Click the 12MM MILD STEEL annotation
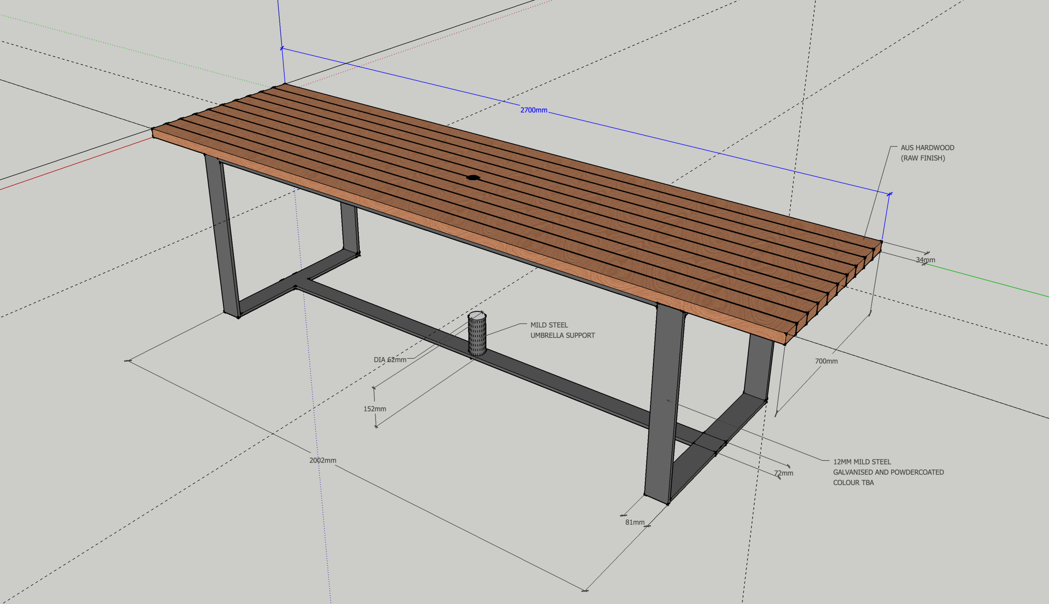The width and height of the screenshot is (1049, 604). (x=862, y=462)
